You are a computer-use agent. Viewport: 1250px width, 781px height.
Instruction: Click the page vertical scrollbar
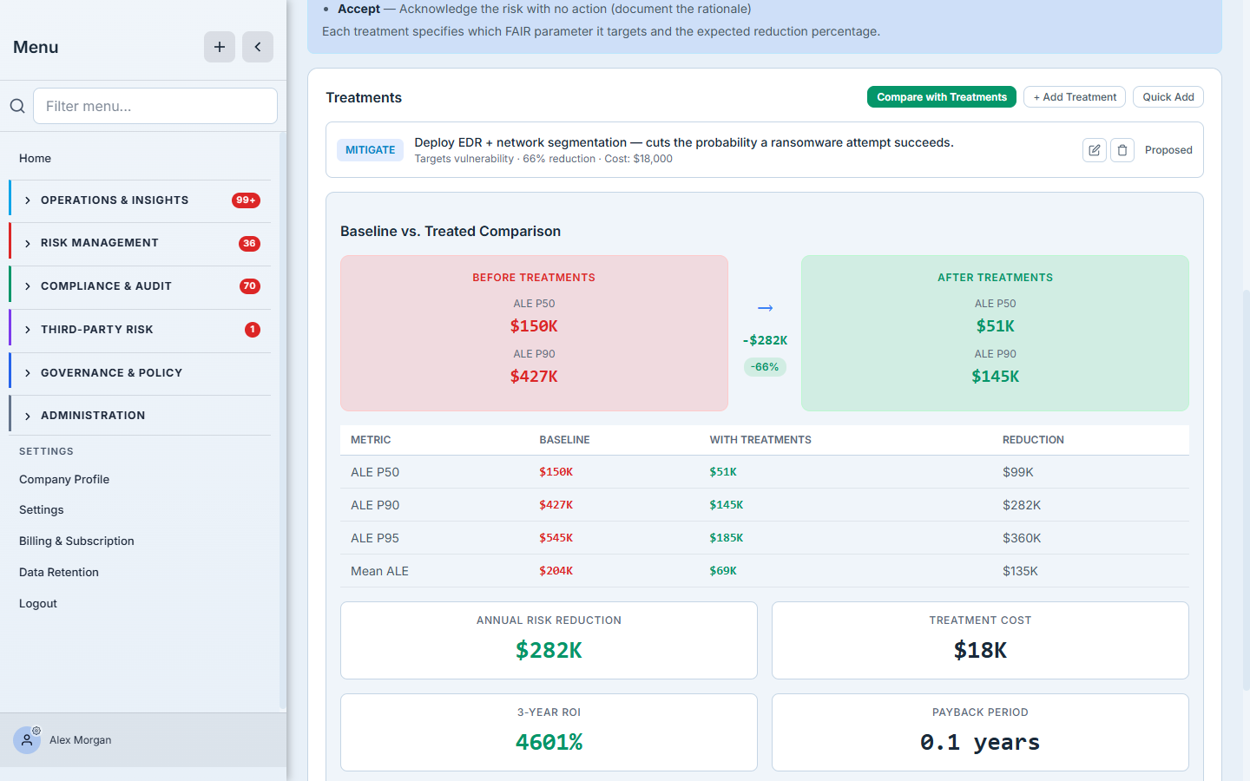1246,490
